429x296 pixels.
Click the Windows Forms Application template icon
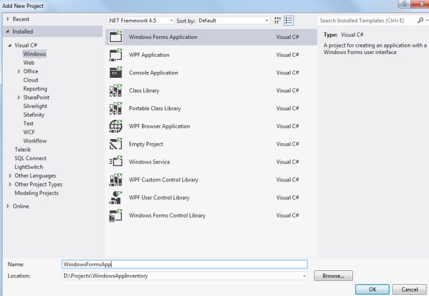[x=115, y=37]
